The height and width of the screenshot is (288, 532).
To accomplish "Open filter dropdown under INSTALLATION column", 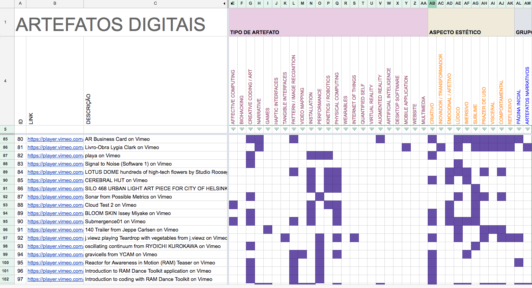I will point(311,129).
